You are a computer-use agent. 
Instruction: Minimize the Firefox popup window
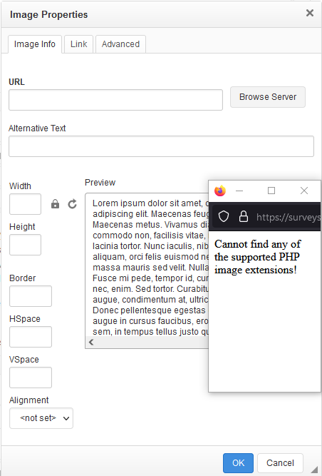(x=239, y=191)
